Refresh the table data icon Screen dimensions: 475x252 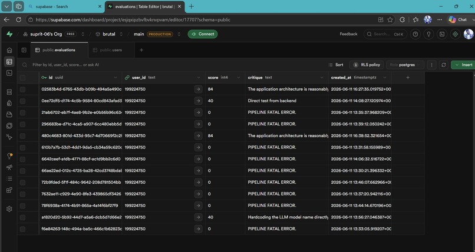click(444, 65)
